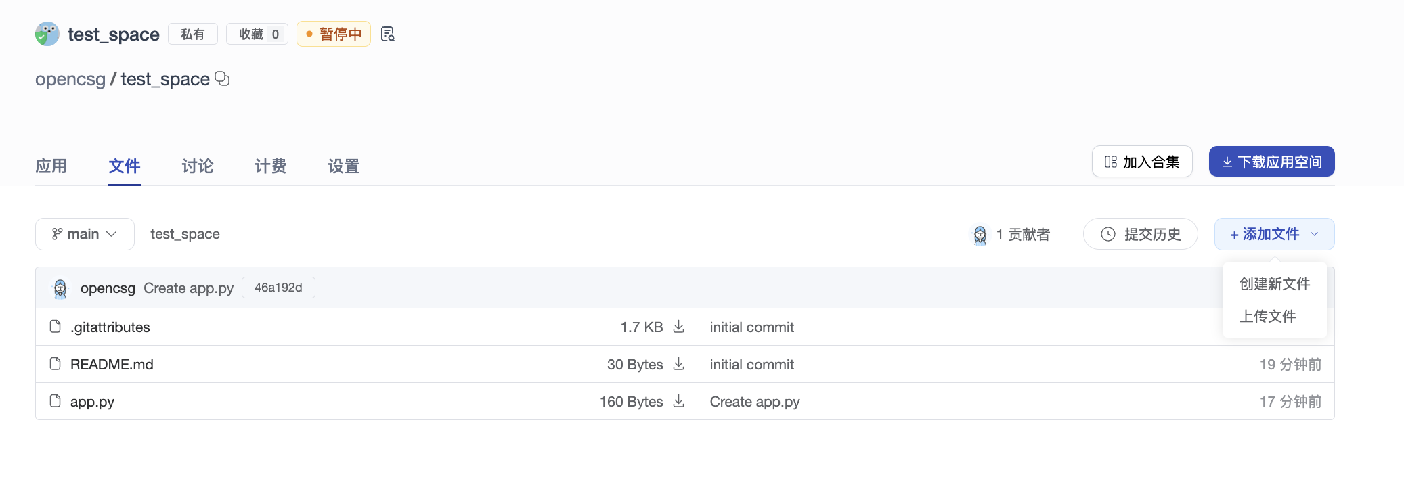1404x483 pixels.
Task: Choose 上传文件 from the menu
Action: [1267, 317]
